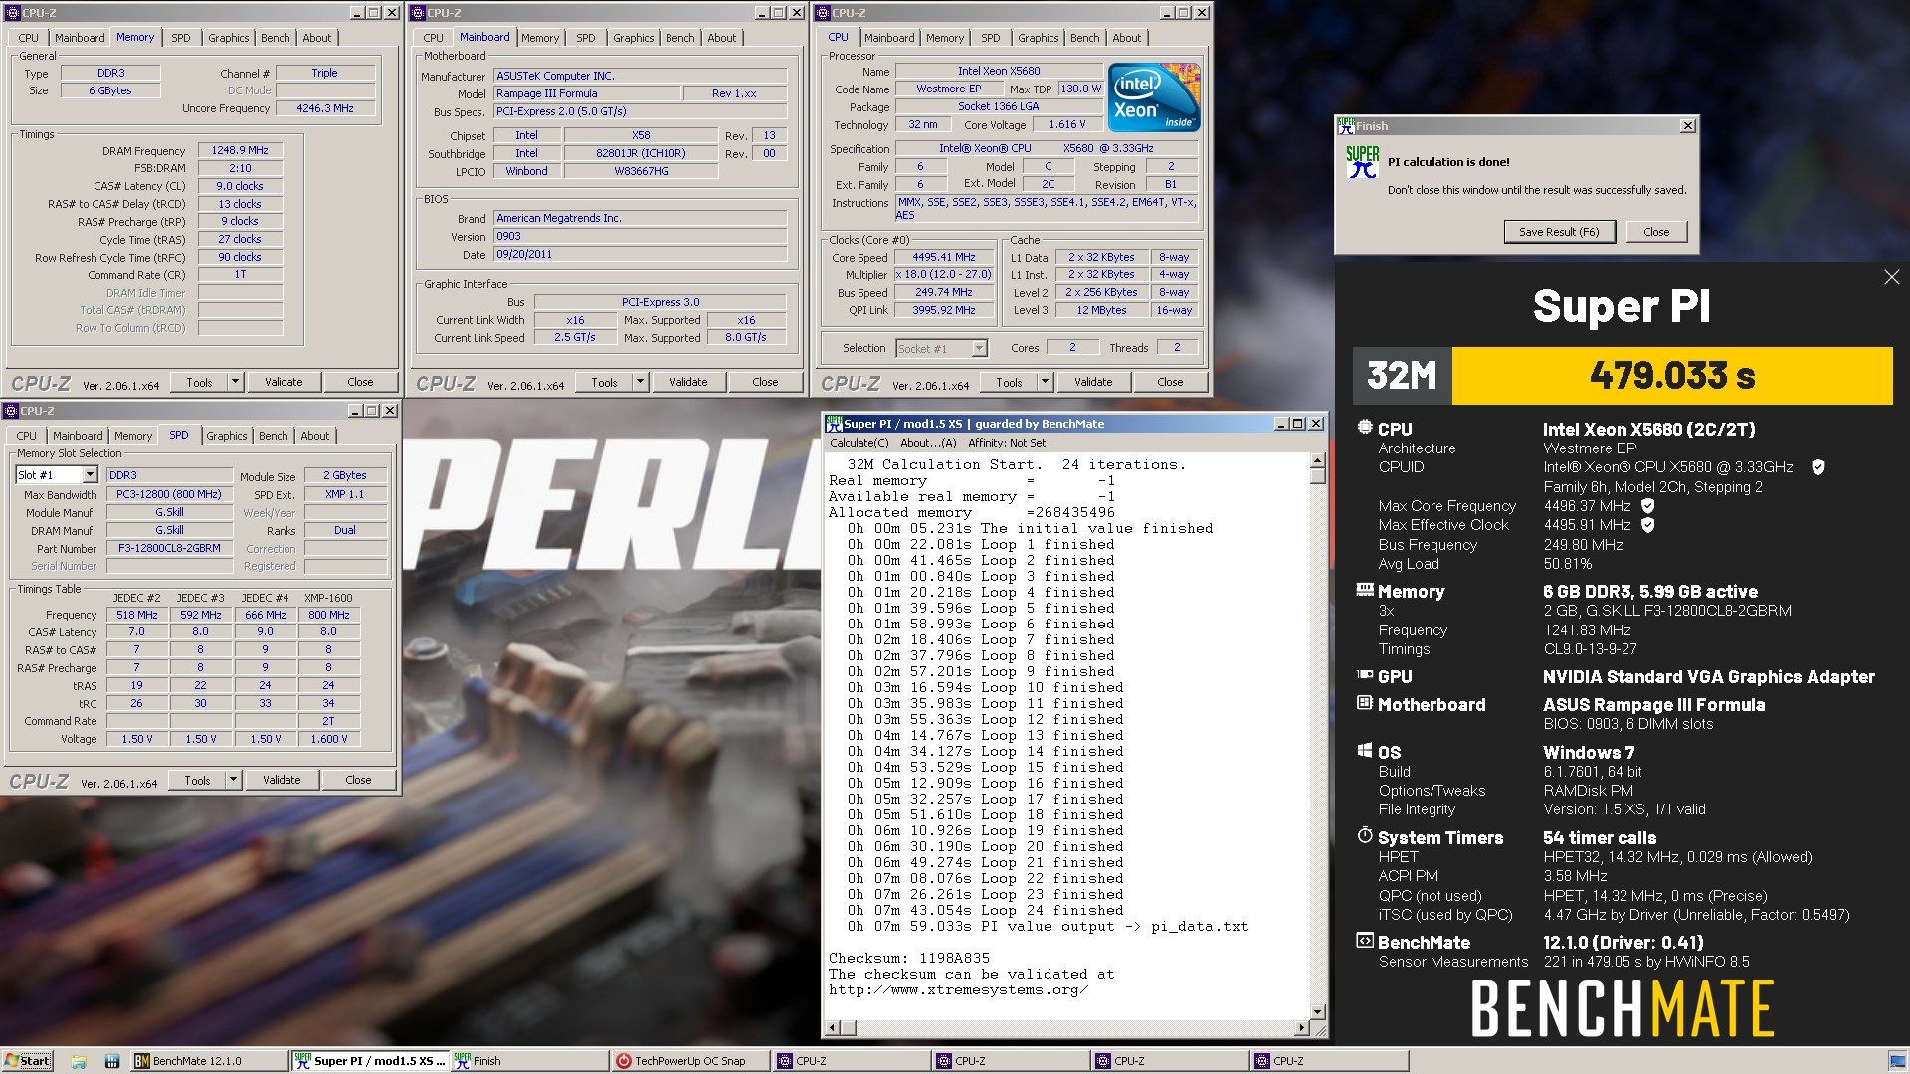This screenshot has width=1910, height=1074.
Task: Click Tools button in Mainboard CPU-Z window
Action: (x=604, y=382)
